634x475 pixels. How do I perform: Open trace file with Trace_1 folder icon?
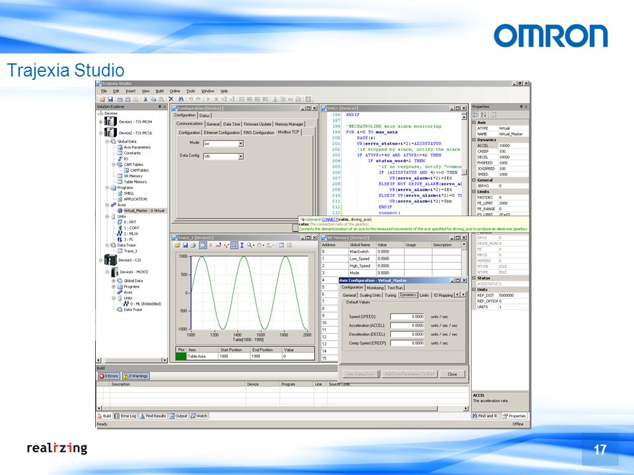coord(177,245)
